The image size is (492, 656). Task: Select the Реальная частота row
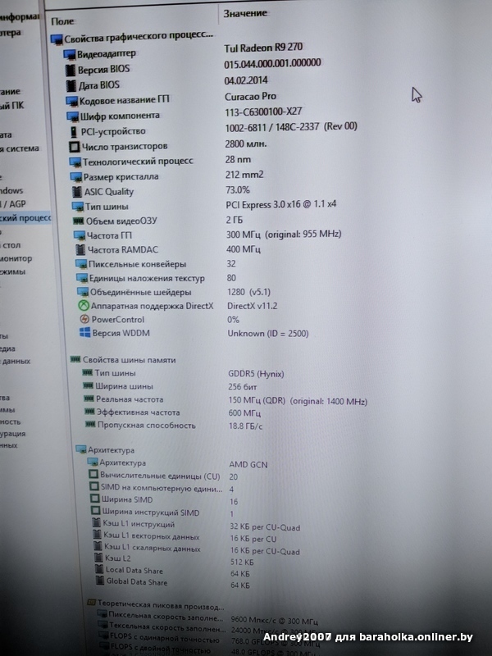226,400
